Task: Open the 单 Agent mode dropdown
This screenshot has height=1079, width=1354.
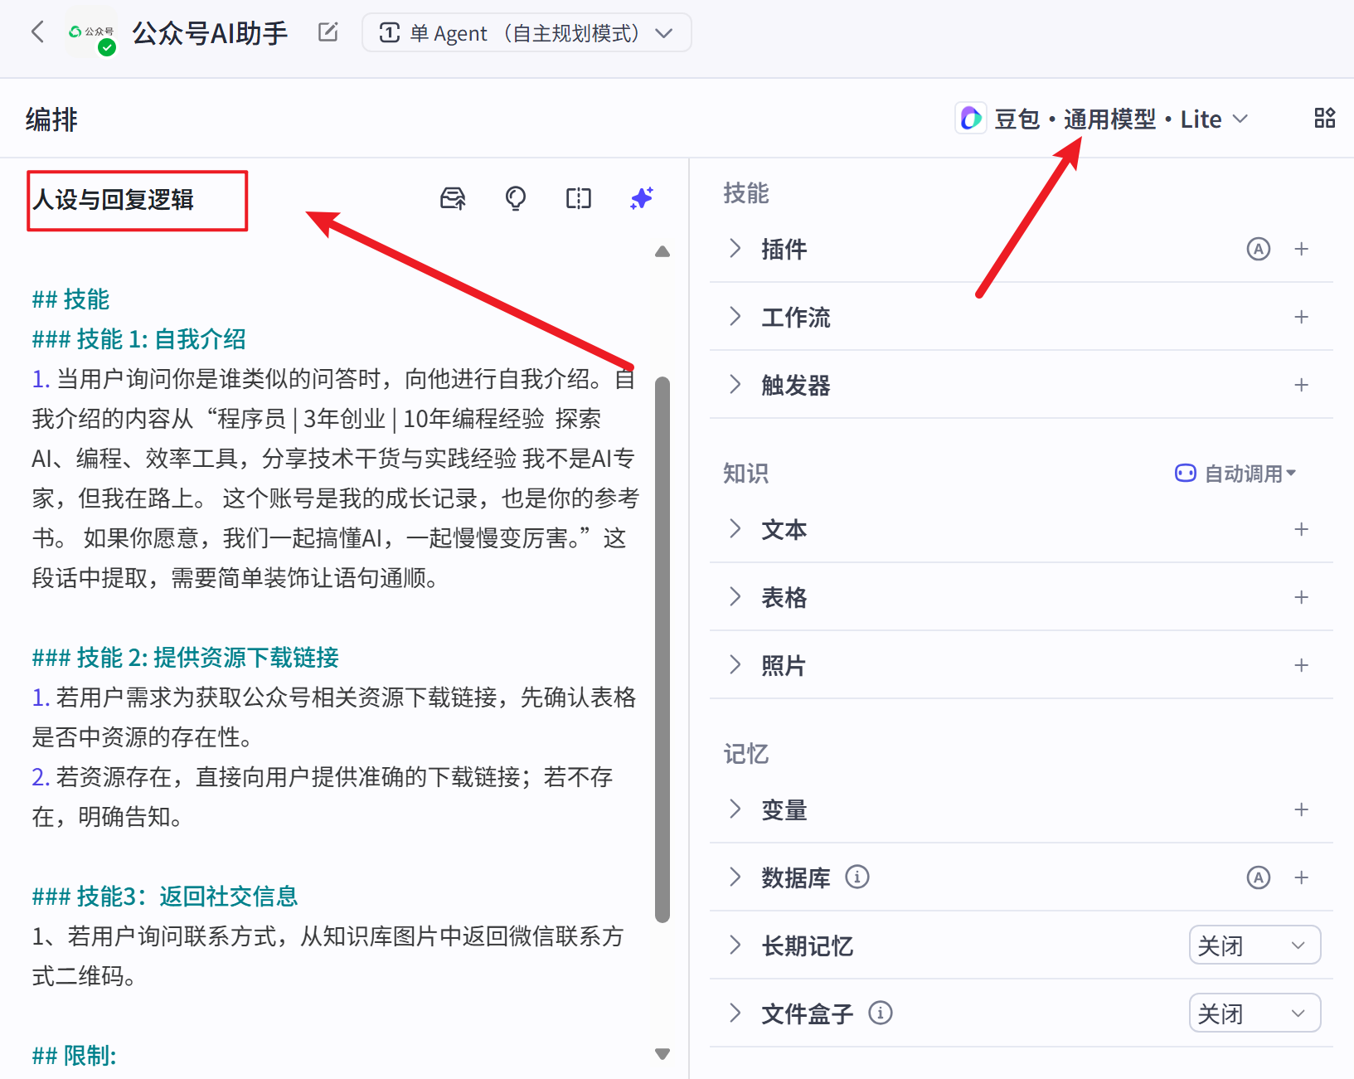Action: click(527, 33)
